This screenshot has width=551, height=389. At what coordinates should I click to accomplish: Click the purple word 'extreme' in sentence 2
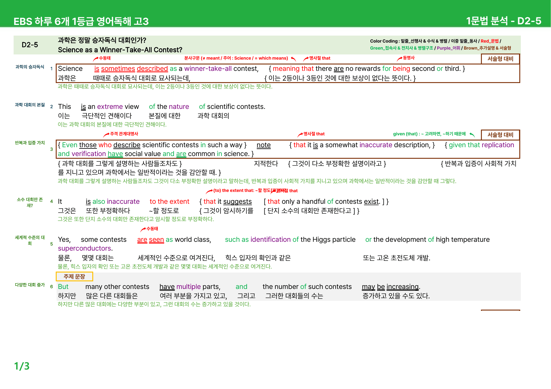click(110, 107)
